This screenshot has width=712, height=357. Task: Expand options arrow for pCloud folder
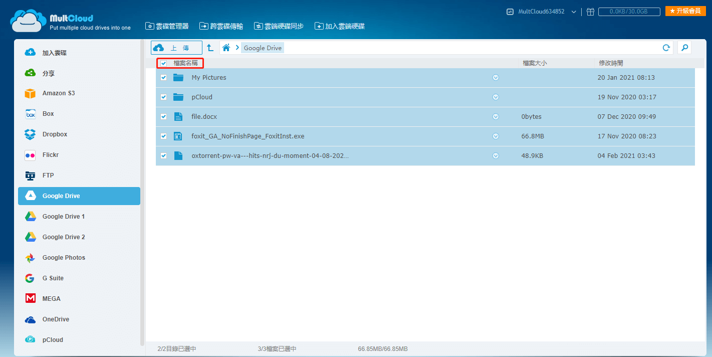(x=496, y=97)
